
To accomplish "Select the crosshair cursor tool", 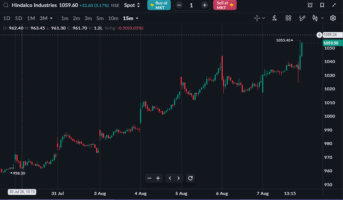I will [257, 18].
